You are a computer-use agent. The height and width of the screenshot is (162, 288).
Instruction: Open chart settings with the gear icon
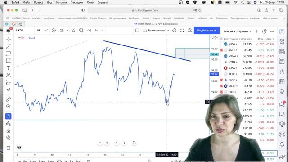[174, 31]
